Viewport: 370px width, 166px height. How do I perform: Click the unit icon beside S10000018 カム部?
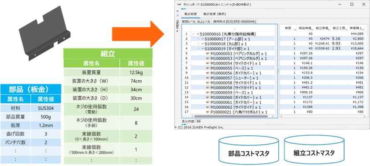[x=203, y=44]
